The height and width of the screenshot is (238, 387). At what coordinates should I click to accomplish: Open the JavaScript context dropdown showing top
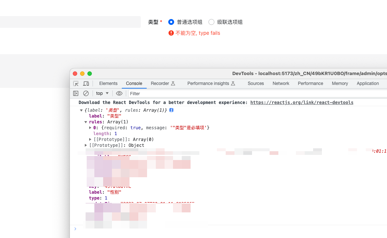point(100,93)
